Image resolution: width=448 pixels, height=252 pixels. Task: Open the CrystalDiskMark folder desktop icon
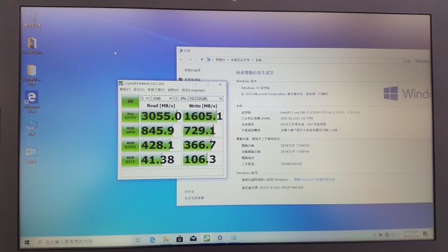32,75
